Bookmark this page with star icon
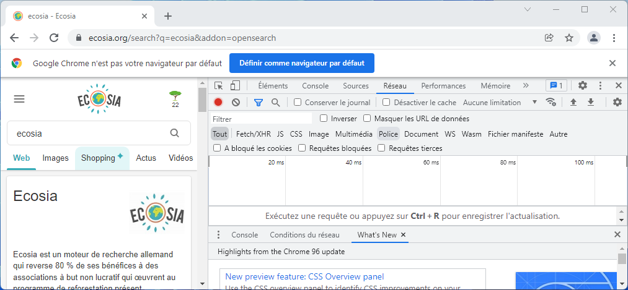The height and width of the screenshot is (290, 628). point(569,38)
